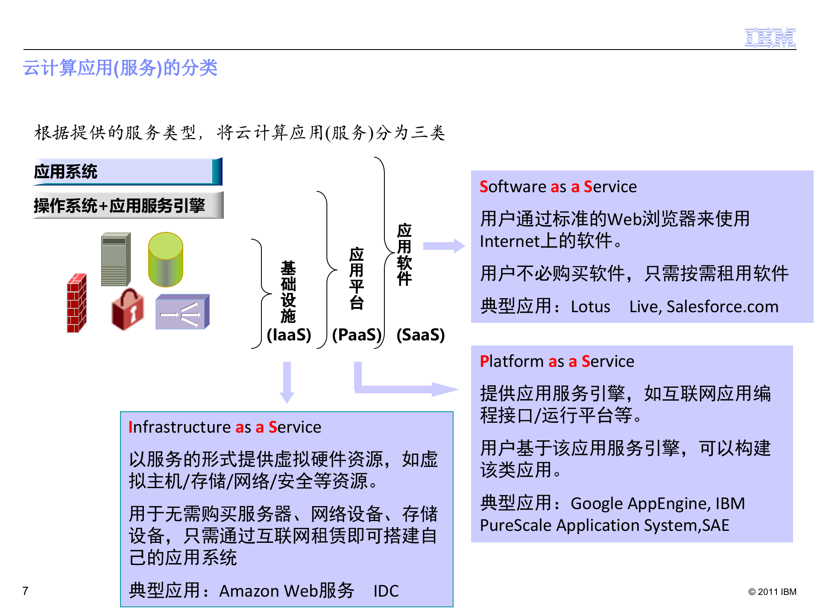Image resolution: width=820 pixels, height=615 pixels.
Task: Select the 操作系统+应用服务引擎 header bar
Action: tap(127, 205)
